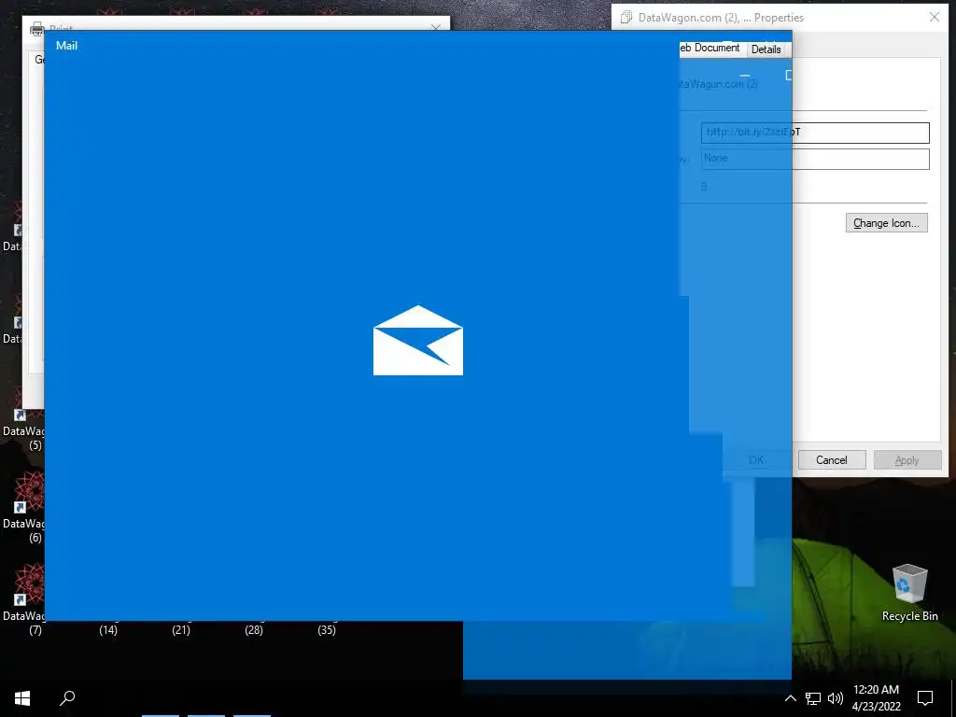
Task: Click the desktop icon label (21)
Action: [181, 630]
